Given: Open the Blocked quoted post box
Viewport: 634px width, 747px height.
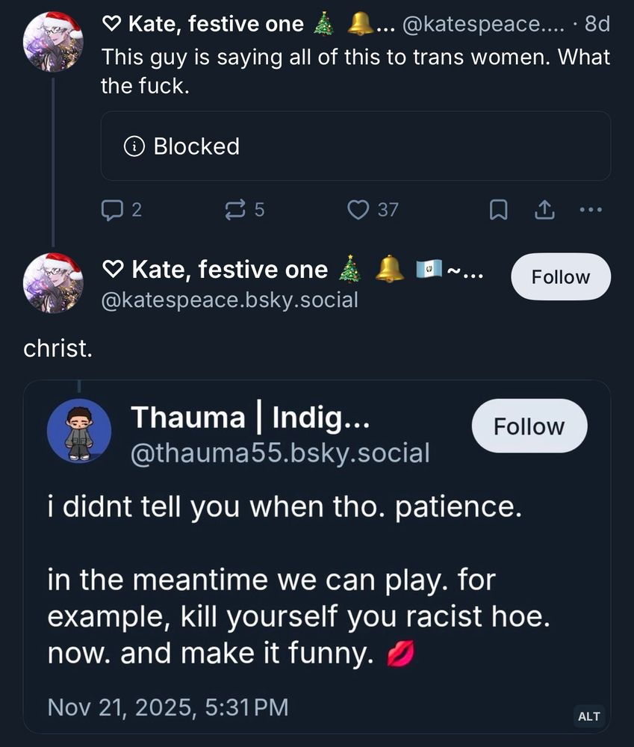Looking at the screenshot, I should point(355,146).
